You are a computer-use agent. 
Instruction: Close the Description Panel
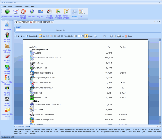(x=160, y=127)
